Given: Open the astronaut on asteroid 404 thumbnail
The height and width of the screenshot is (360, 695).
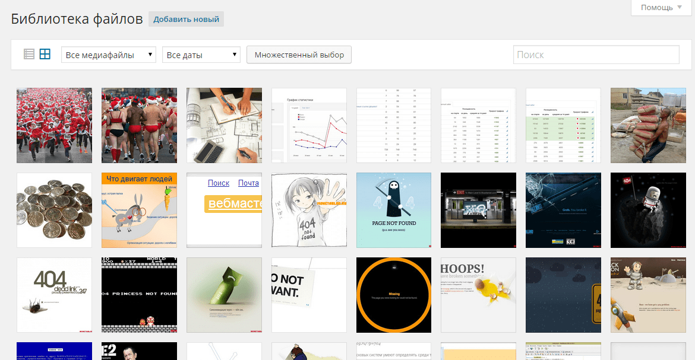Looking at the screenshot, I should coord(648,211).
